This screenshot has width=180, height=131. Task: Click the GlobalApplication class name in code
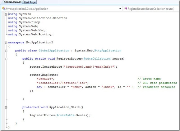[54, 51]
